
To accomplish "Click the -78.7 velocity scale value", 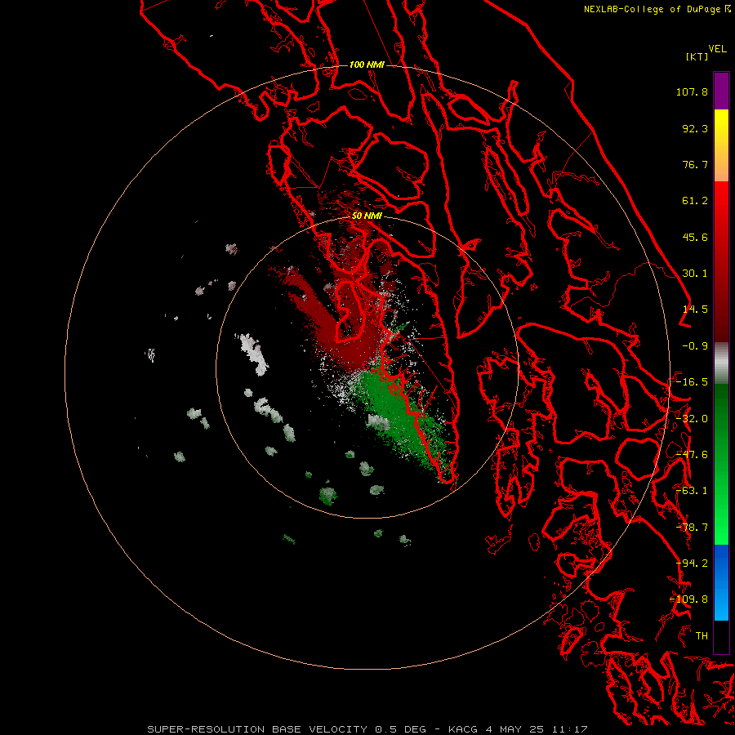I will click(x=692, y=528).
